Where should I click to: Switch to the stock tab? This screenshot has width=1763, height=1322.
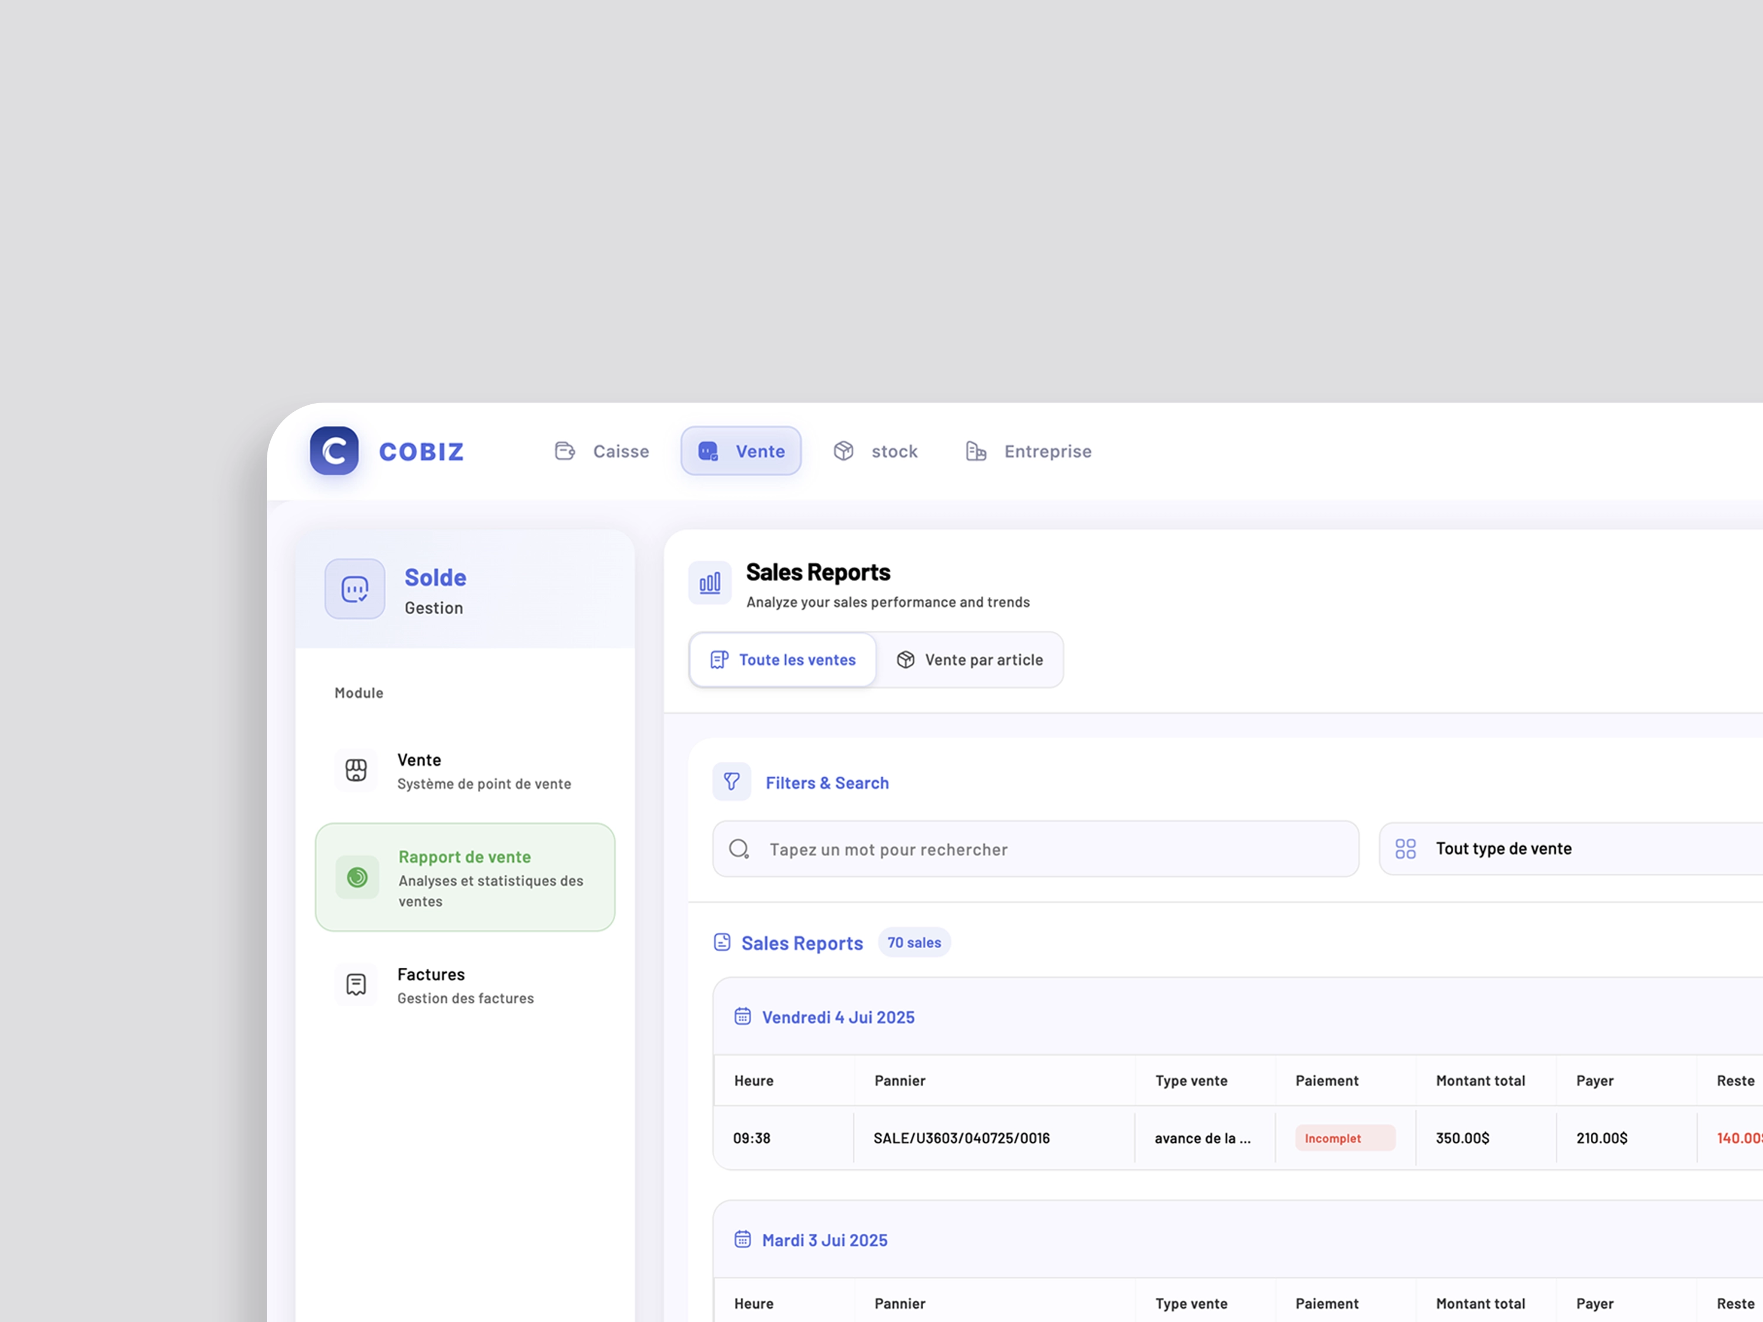[875, 451]
